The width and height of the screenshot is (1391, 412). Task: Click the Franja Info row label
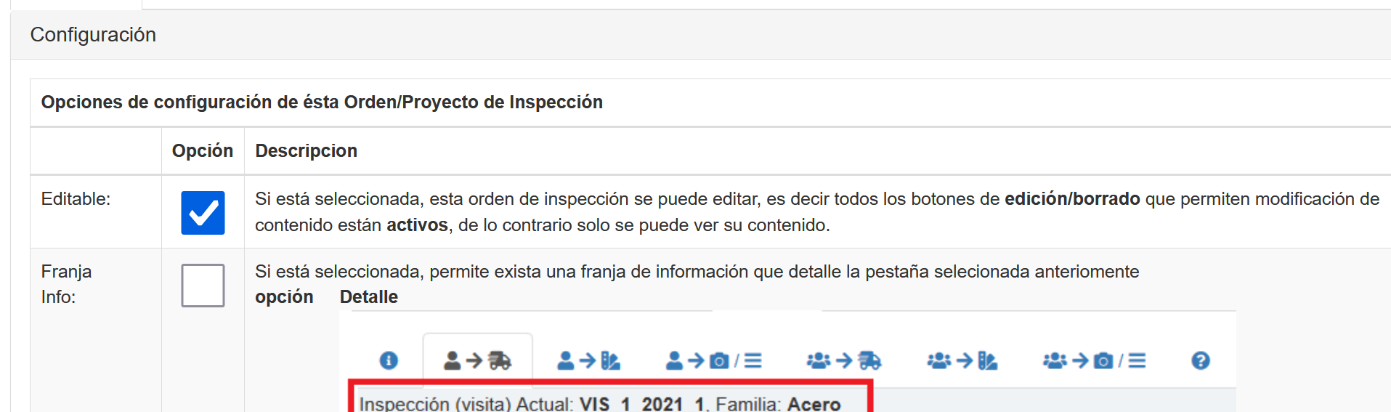pos(66,284)
